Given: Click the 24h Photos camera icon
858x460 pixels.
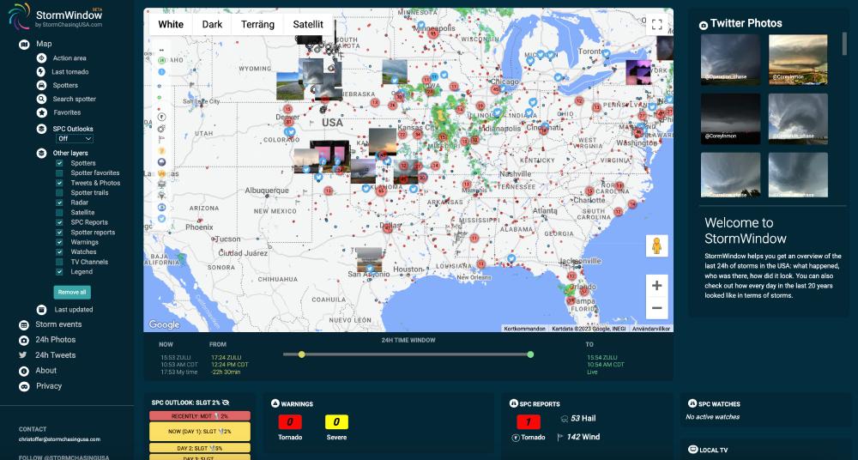Looking at the screenshot, I should (24, 340).
